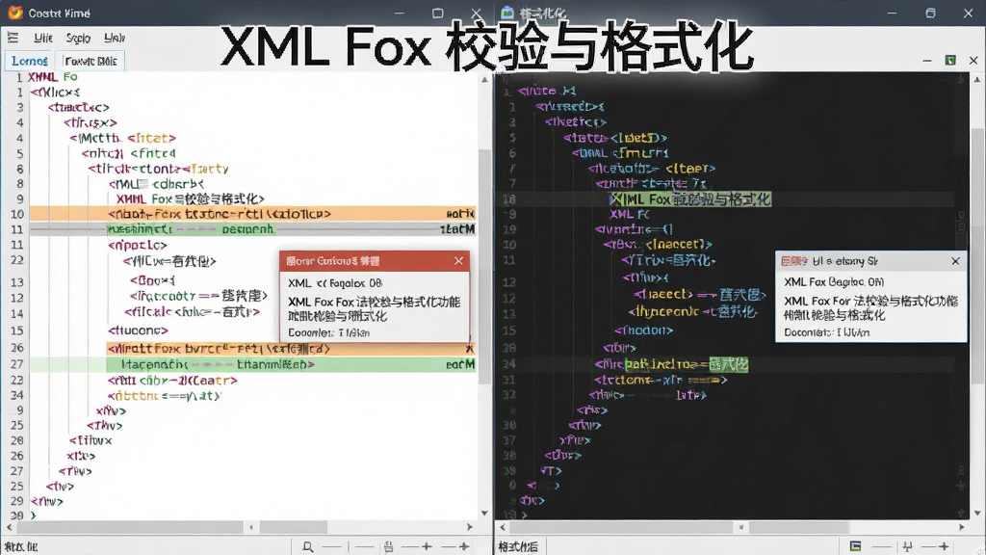Screen dimensions: 986x555
Task: Click left editor vertical scrollbar down arrow
Action: pos(484,513)
